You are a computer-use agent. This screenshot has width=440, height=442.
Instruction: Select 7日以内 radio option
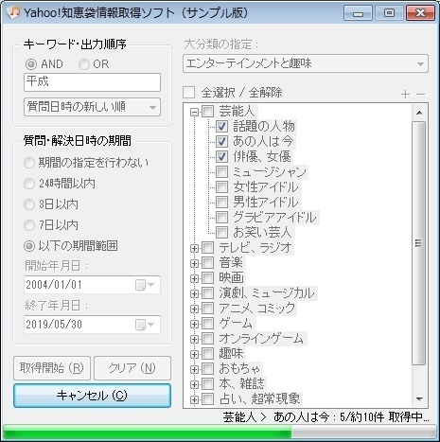29,225
